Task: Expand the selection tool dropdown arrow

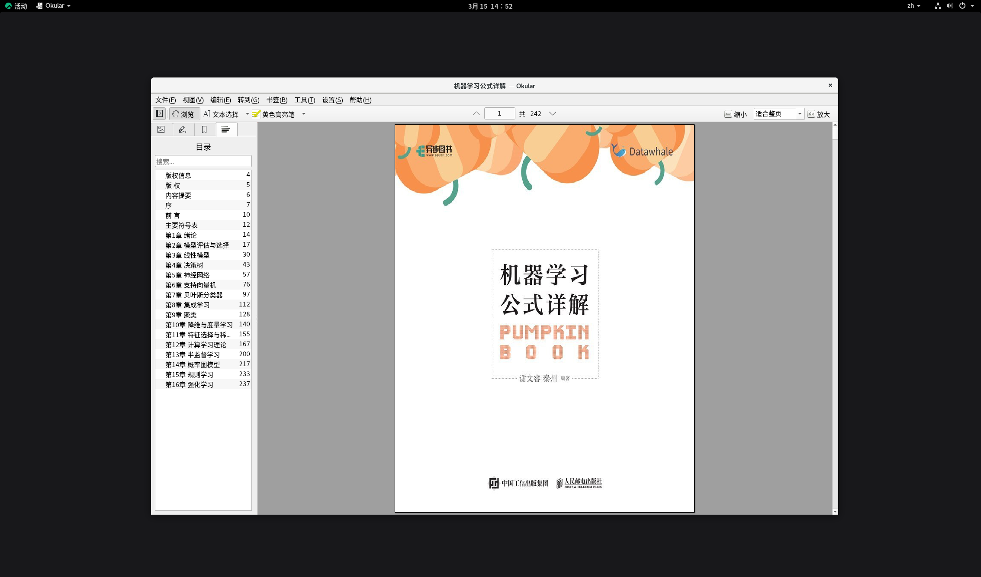Action: (248, 114)
